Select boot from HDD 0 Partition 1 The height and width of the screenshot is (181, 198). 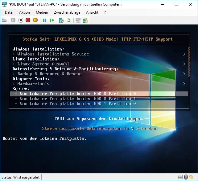tap(99, 99)
